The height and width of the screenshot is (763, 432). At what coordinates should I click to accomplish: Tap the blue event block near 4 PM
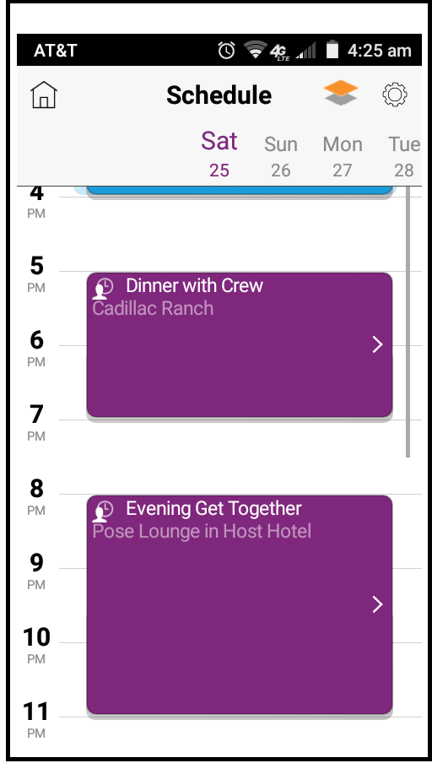(x=240, y=191)
